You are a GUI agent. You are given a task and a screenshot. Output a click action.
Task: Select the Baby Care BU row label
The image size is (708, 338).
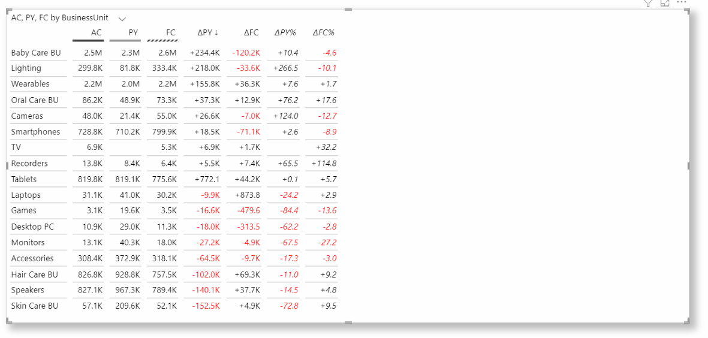36,53
